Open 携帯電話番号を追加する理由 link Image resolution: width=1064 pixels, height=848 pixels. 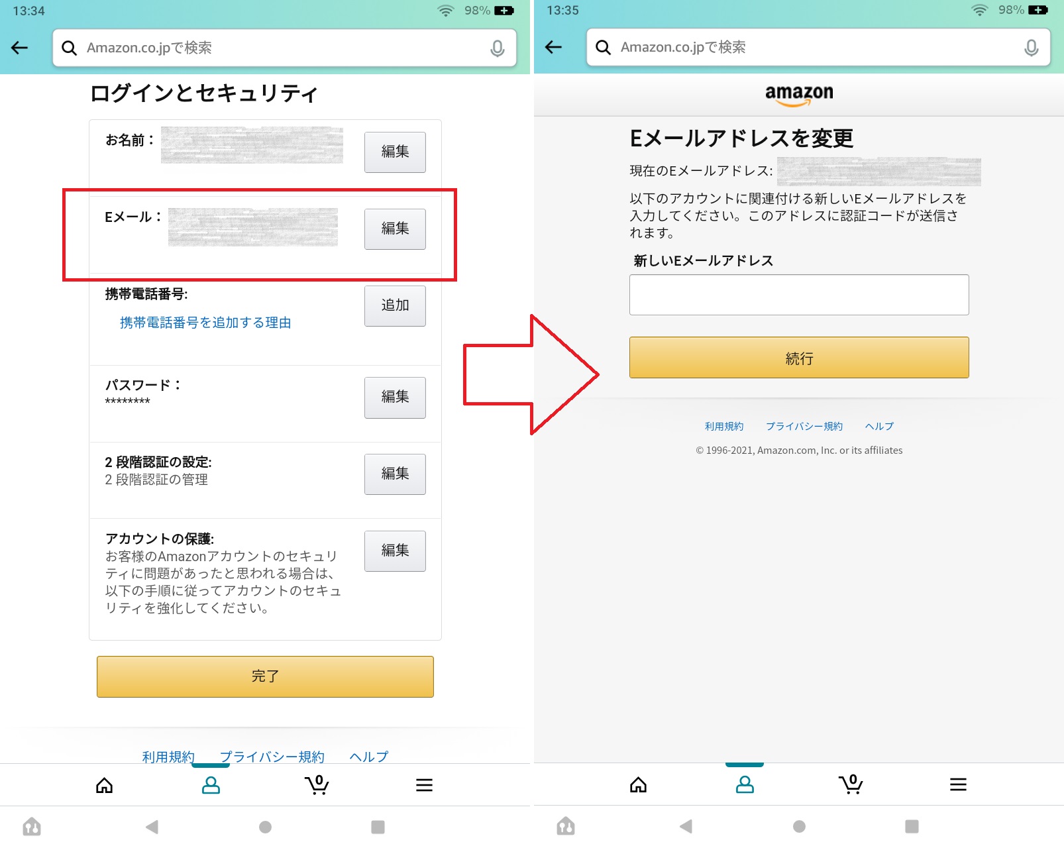click(x=205, y=323)
